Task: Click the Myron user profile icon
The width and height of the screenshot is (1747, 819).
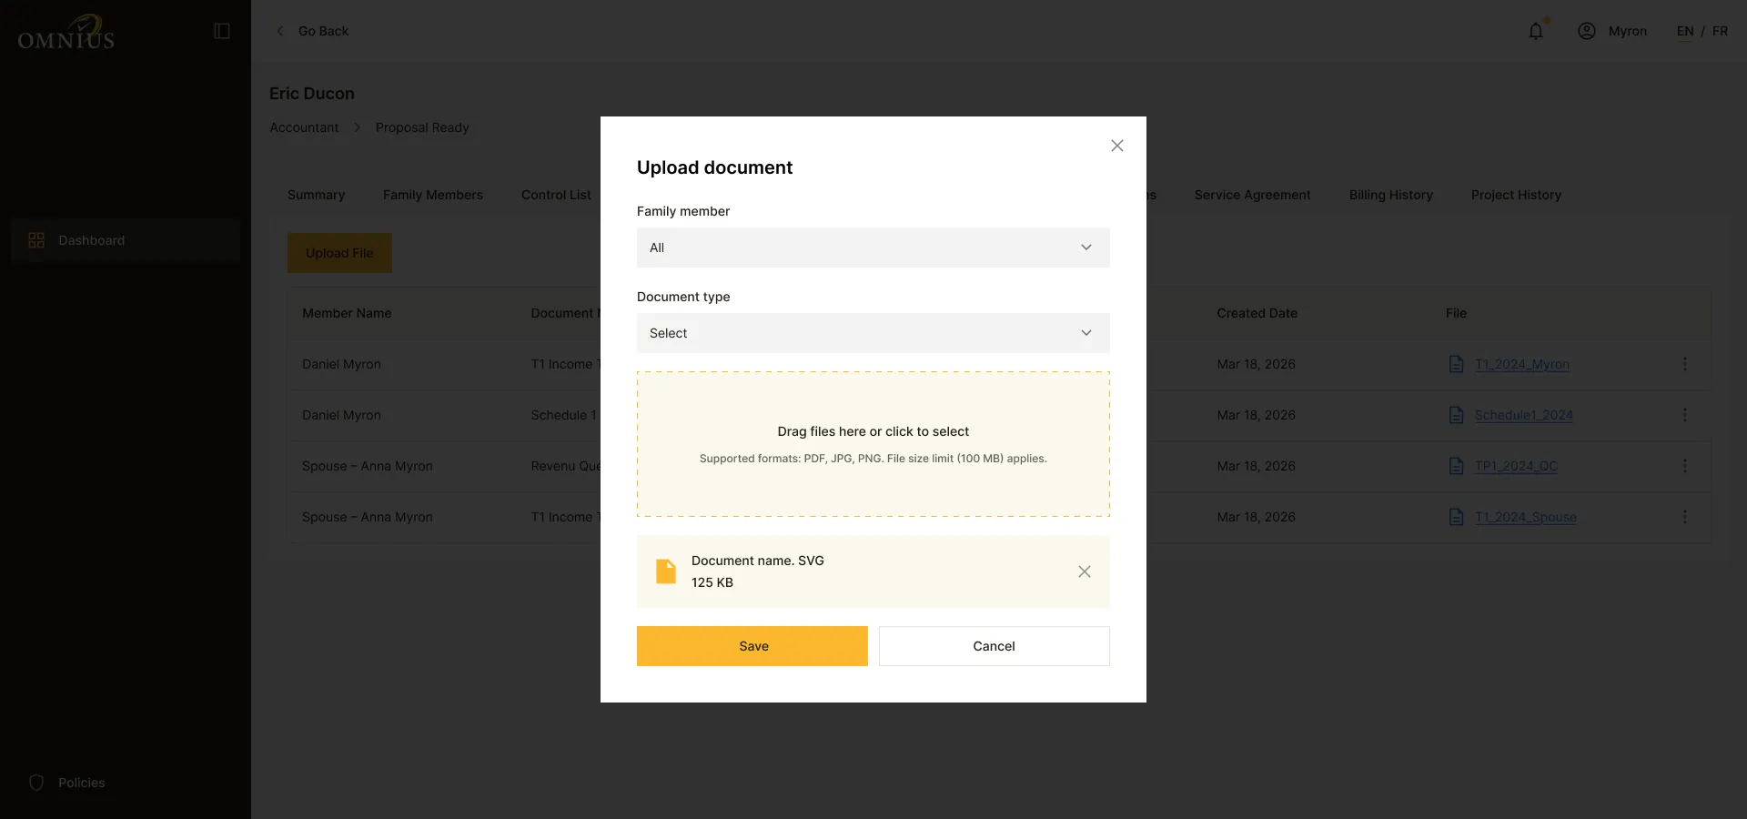Action: click(1587, 31)
